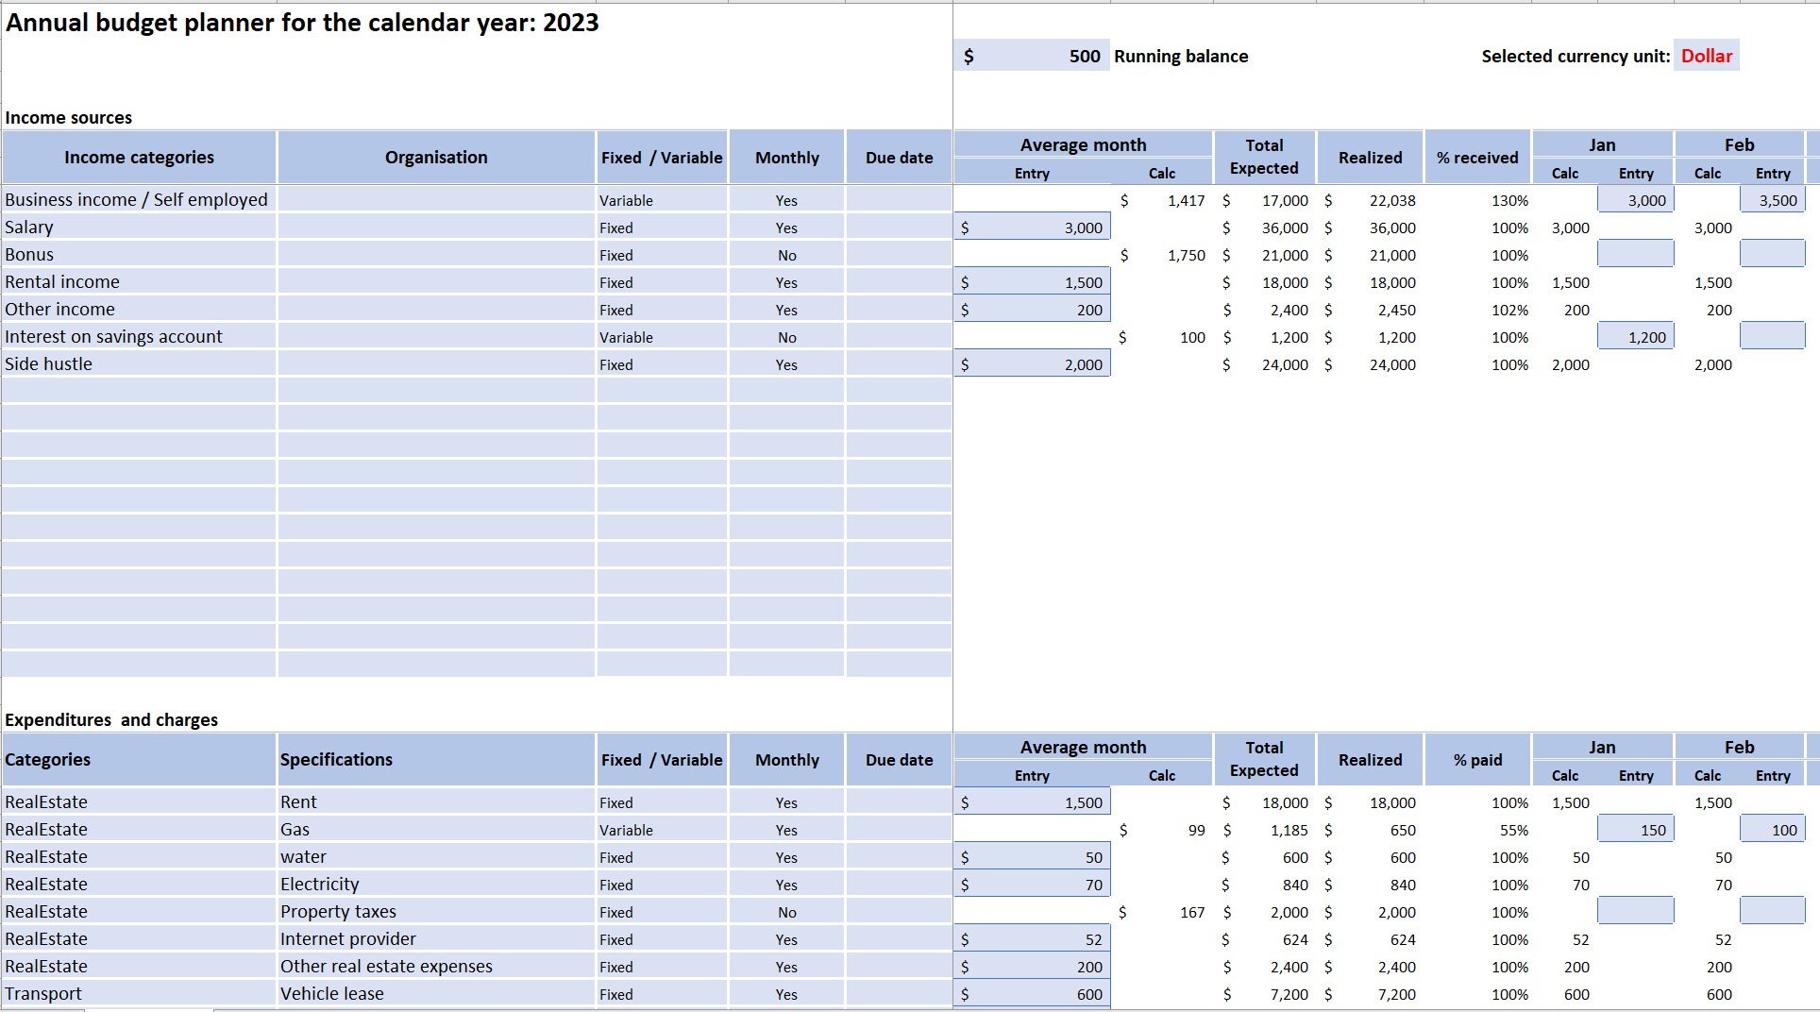Select Interest on savings Monthly cell 'No'

[787, 337]
